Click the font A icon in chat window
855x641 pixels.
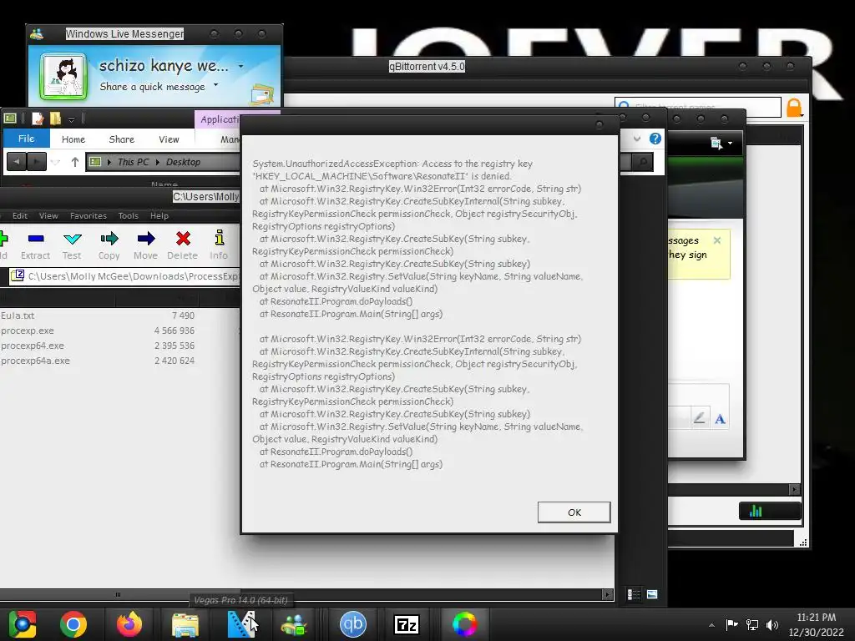(x=720, y=419)
